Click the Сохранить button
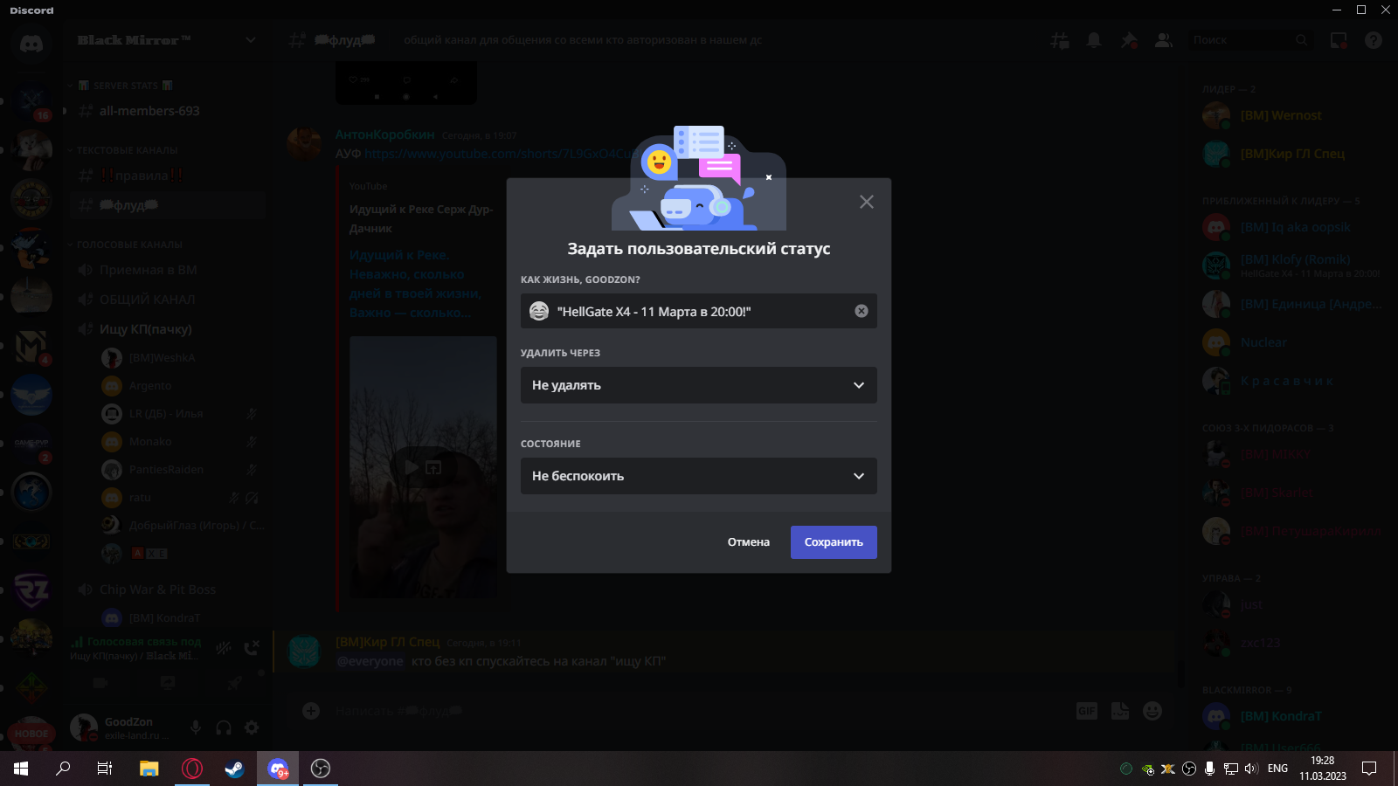Image resolution: width=1398 pixels, height=786 pixels. [x=834, y=542]
